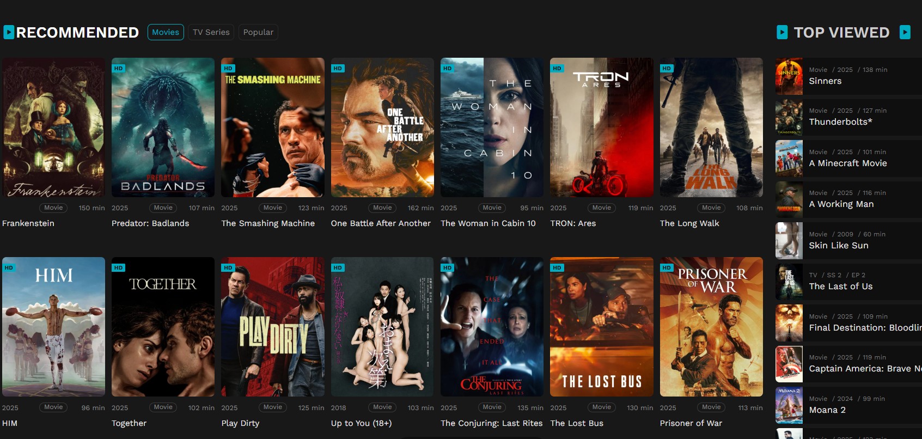The width and height of the screenshot is (922, 439).
Task: Open the Frankenstein poster
Action: pos(53,127)
